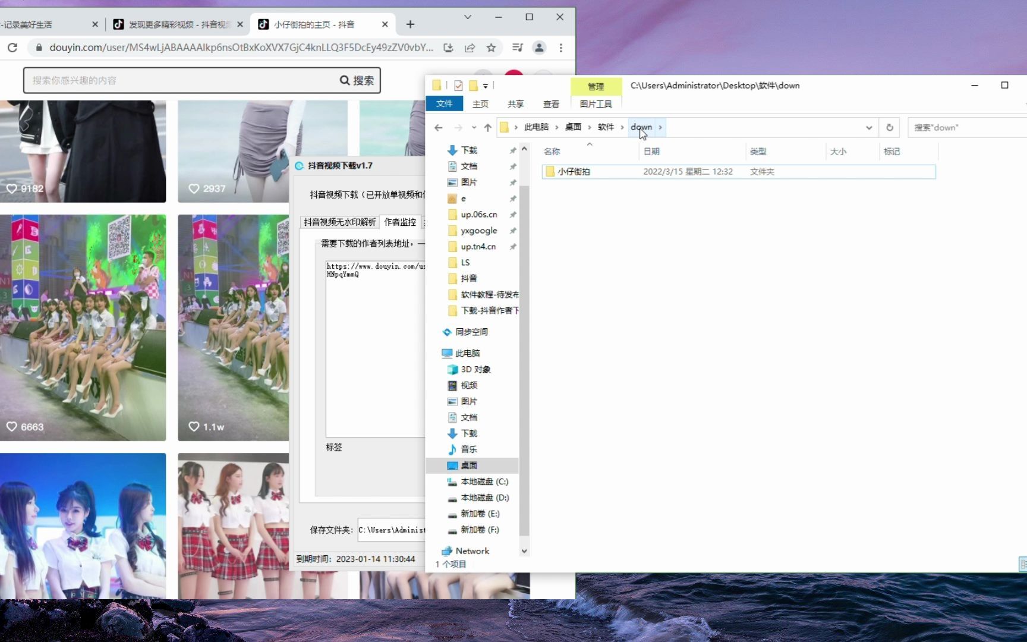This screenshot has width=1027, height=642.
Task: Click the 搜索 button on Douyin
Action: coord(357,80)
